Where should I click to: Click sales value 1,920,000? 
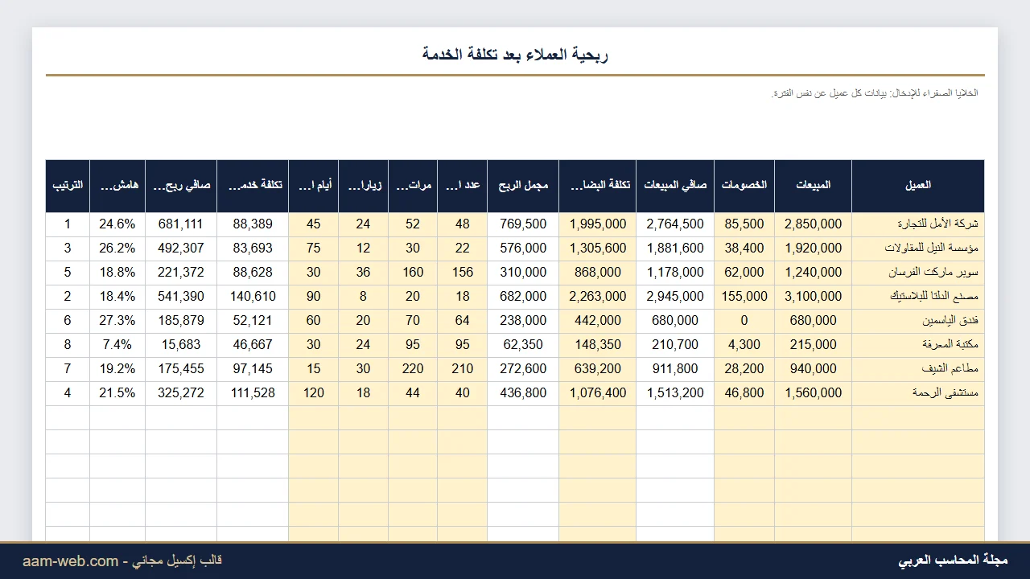coord(814,248)
